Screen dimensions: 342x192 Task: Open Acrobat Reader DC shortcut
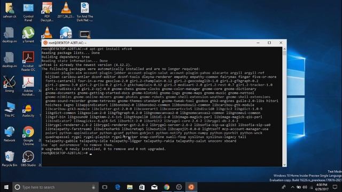tap(28, 61)
